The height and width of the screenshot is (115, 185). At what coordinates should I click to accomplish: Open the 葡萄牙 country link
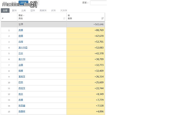pos(22,77)
